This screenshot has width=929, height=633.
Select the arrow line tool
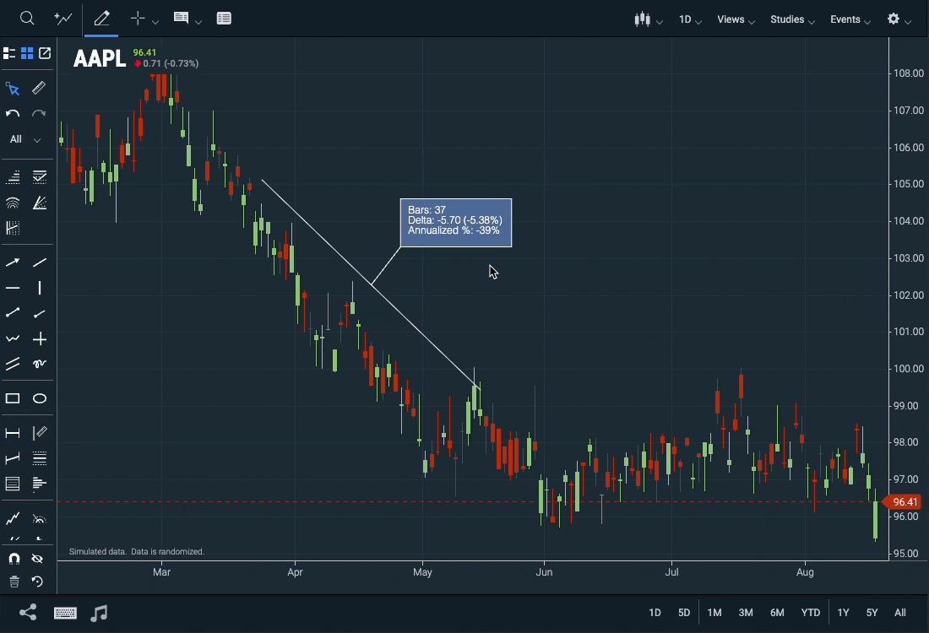pyautogui.click(x=13, y=262)
